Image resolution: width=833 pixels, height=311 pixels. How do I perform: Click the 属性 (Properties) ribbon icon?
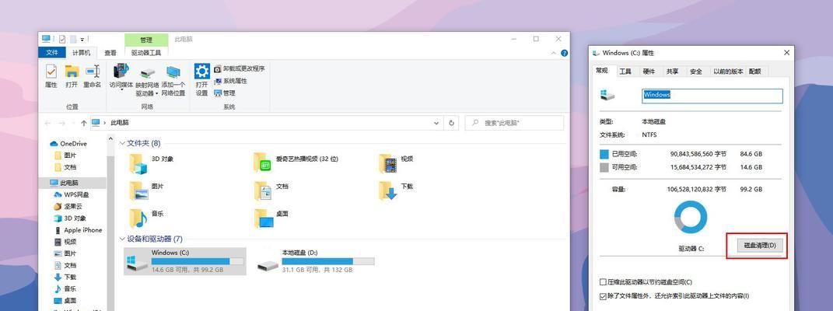pyautogui.click(x=51, y=76)
